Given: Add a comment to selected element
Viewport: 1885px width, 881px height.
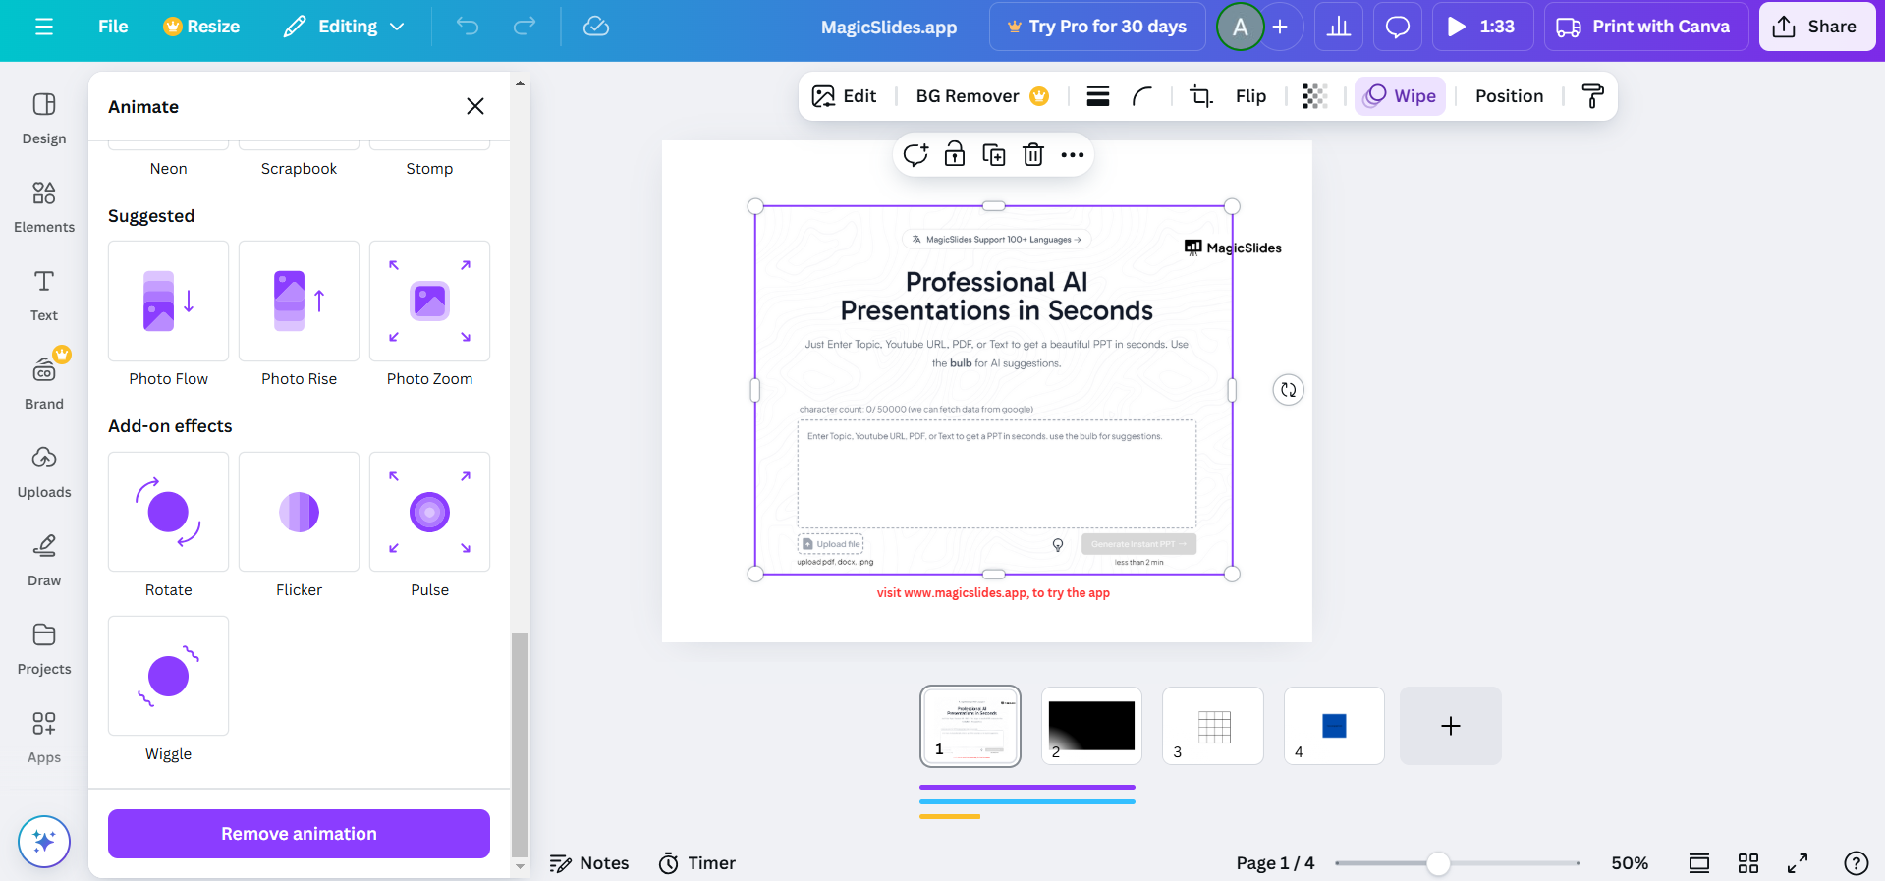Looking at the screenshot, I should click(915, 155).
